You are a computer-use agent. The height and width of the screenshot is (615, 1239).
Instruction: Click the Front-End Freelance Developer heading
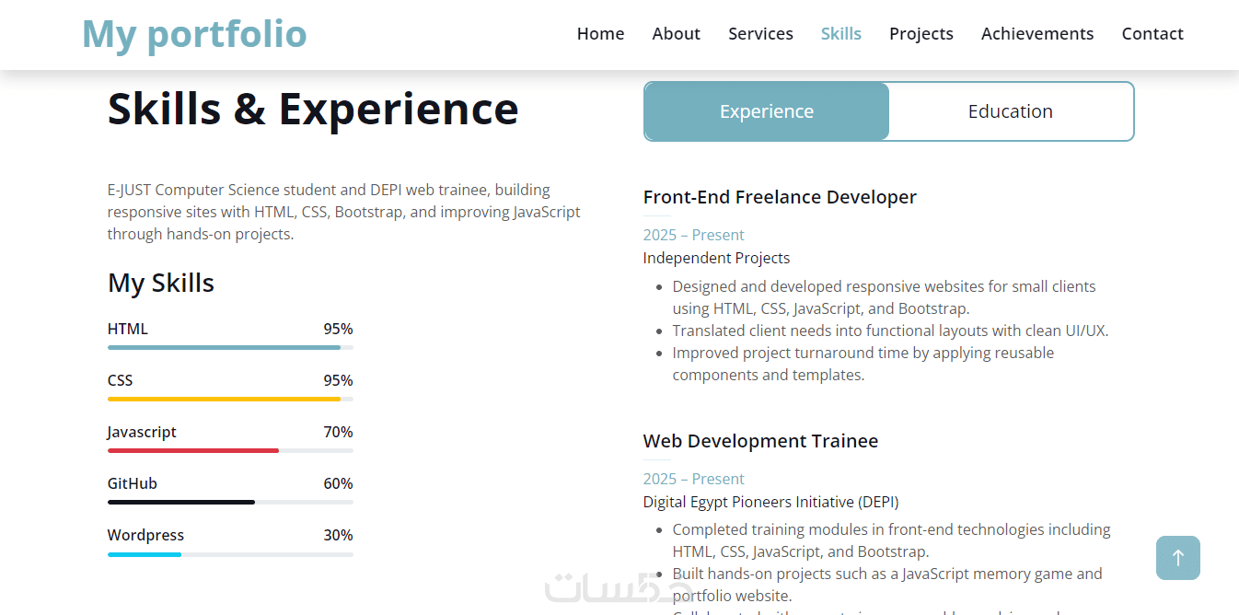point(780,197)
